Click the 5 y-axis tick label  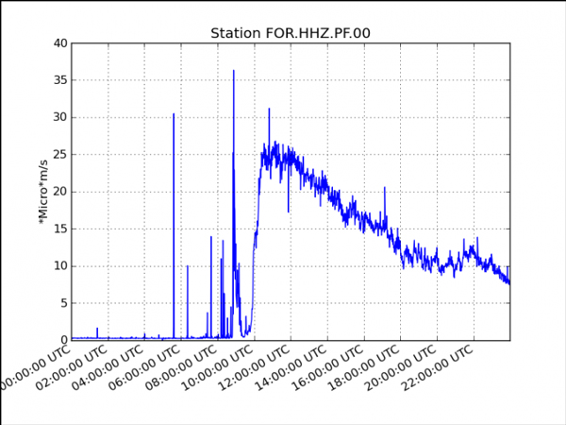(x=62, y=303)
